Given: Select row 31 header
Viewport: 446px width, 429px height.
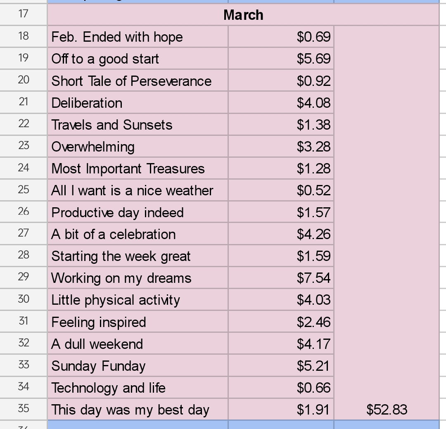Looking at the screenshot, I should click(23, 321).
